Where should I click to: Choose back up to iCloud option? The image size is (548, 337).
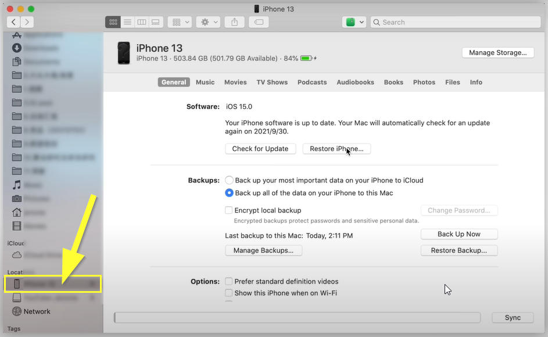pyautogui.click(x=229, y=180)
